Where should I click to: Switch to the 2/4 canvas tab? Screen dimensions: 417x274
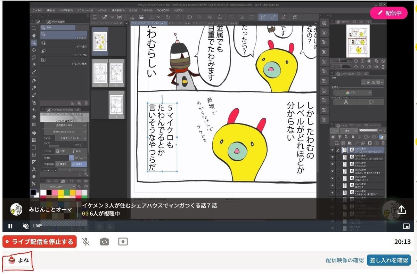(180, 23)
